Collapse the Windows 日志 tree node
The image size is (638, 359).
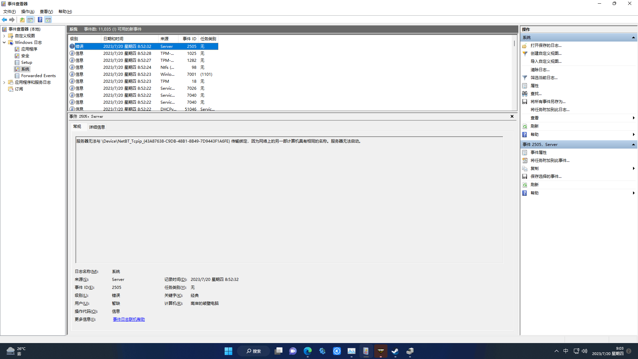tap(4, 43)
